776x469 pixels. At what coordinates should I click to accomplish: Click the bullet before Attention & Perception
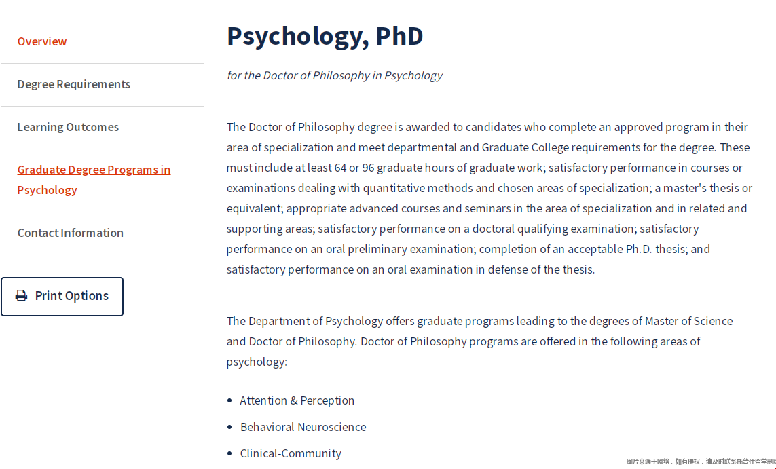pos(229,400)
